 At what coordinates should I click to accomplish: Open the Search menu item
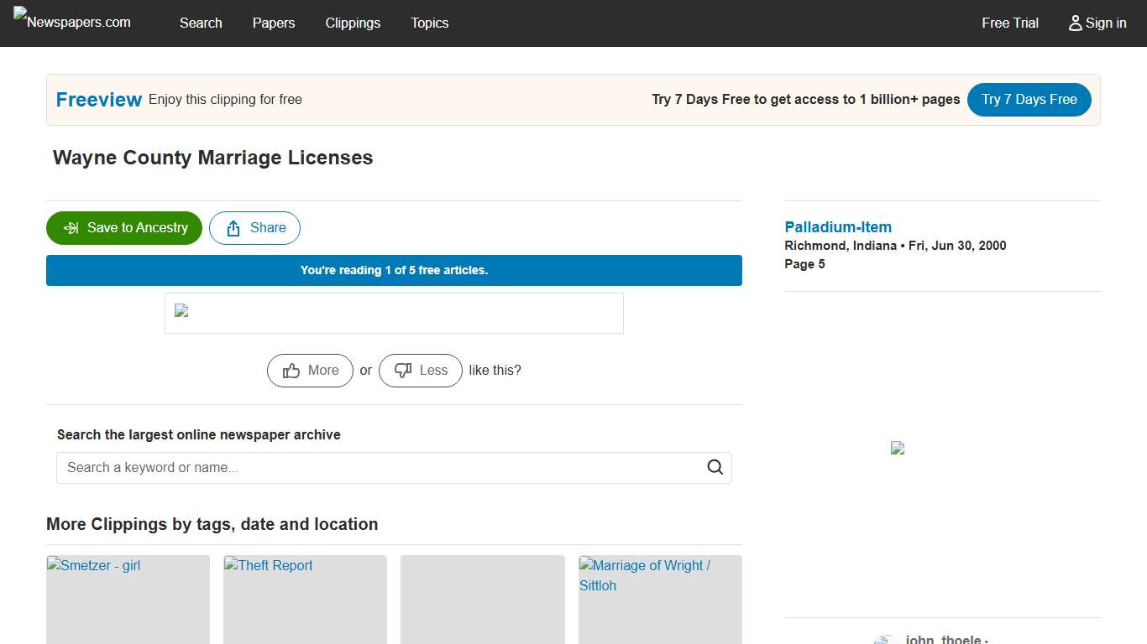tap(201, 23)
